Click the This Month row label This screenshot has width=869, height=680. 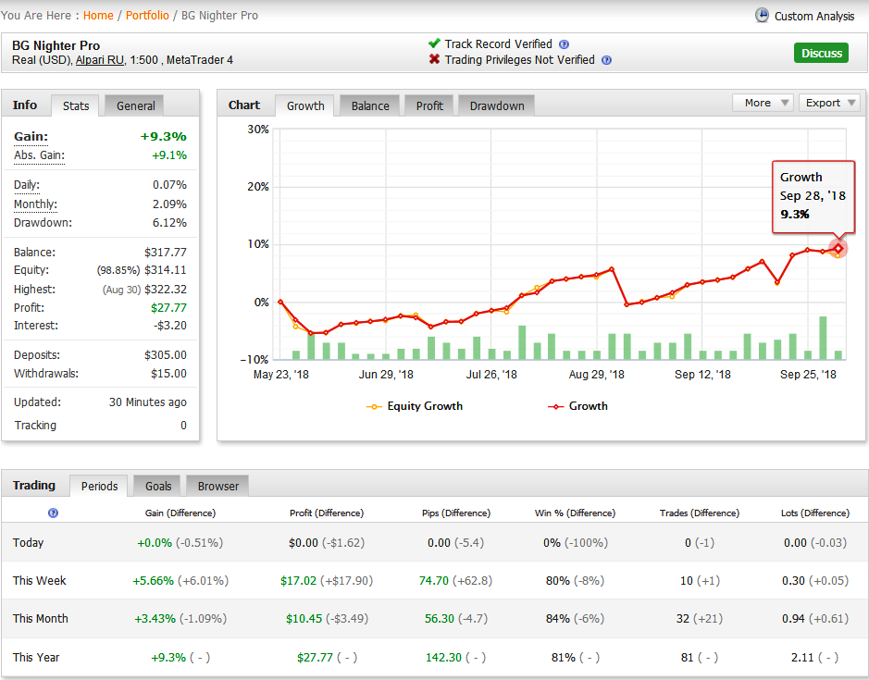coord(41,619)
